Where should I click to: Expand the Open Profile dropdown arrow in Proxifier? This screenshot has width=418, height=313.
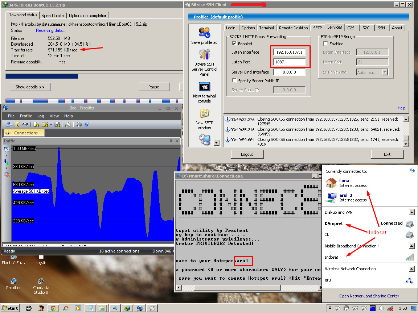(51, 125)
